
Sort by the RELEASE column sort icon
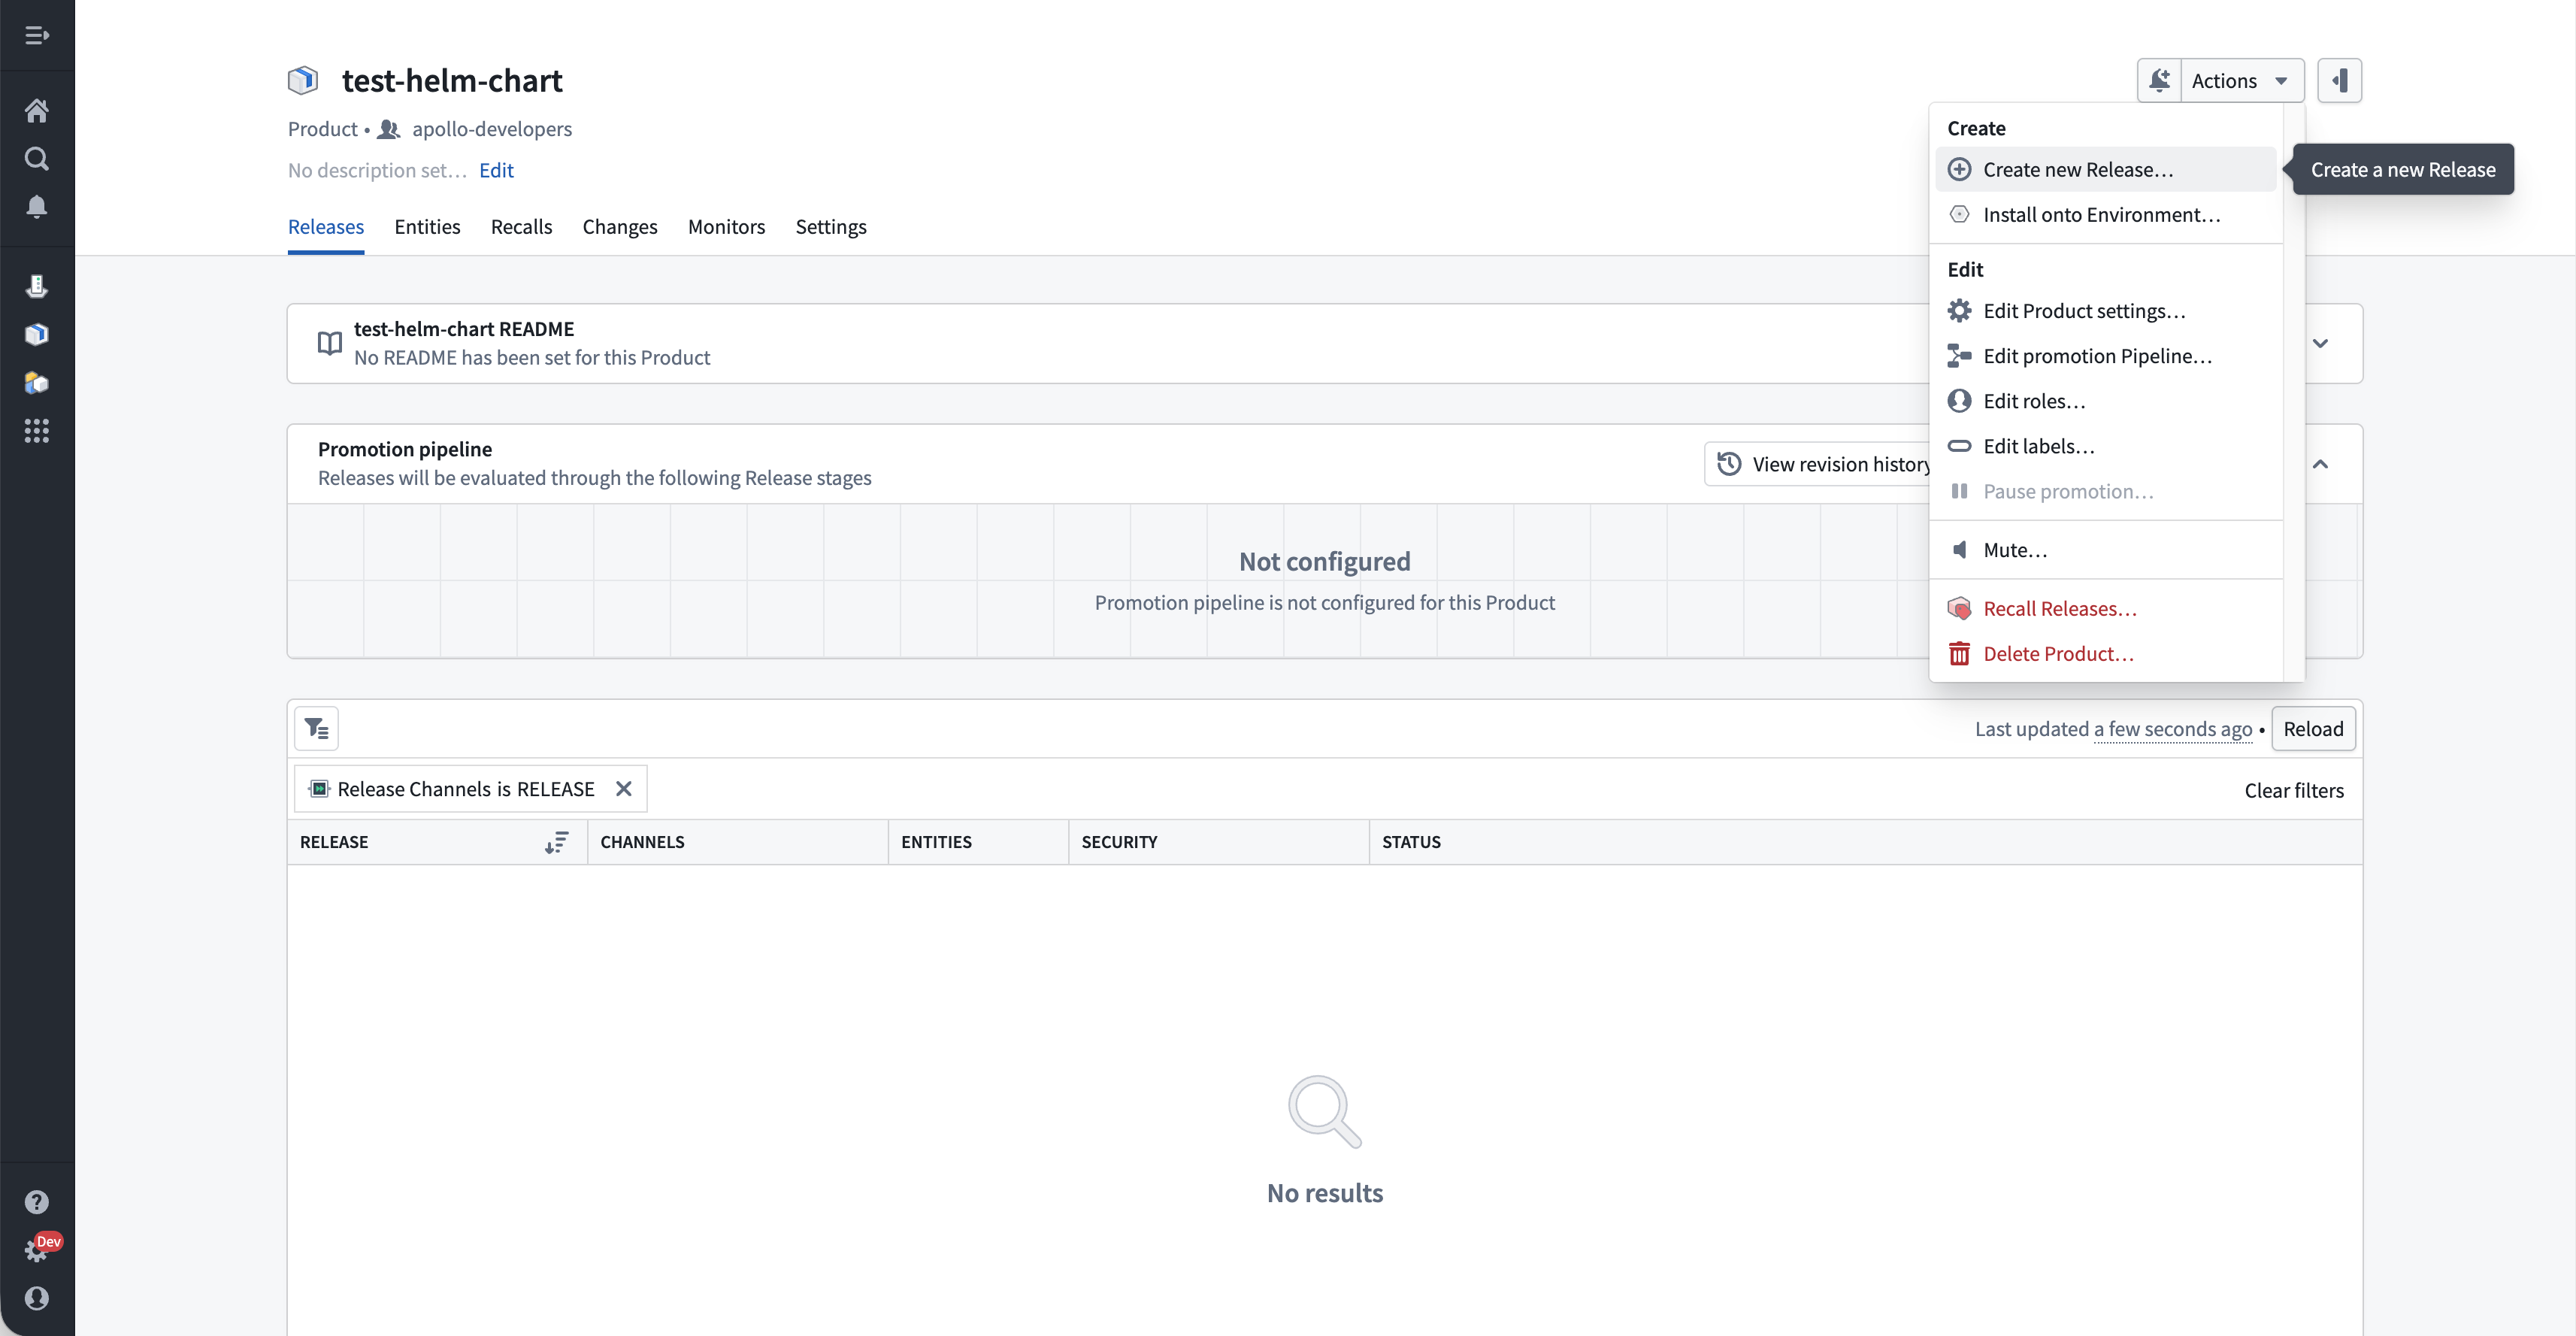pyautogui.click(x=557, y=843)
